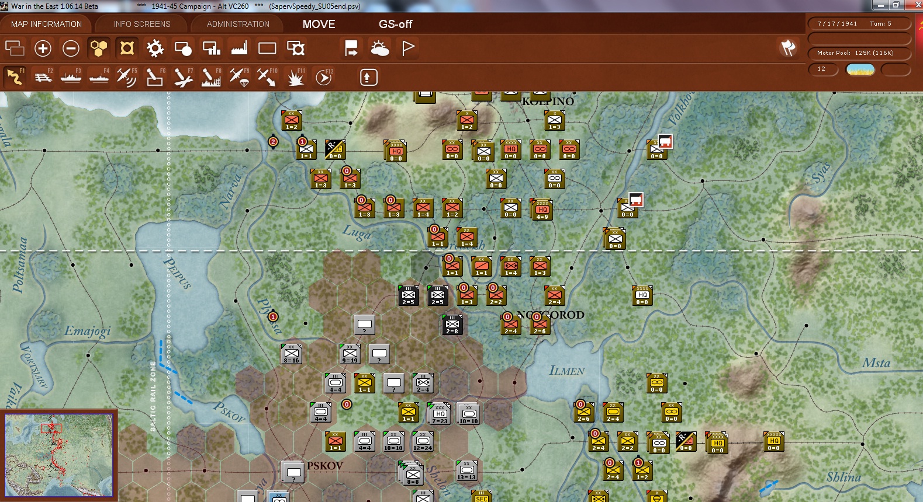Click the rectangle-with-gear toolbar icon

[295, 48]
